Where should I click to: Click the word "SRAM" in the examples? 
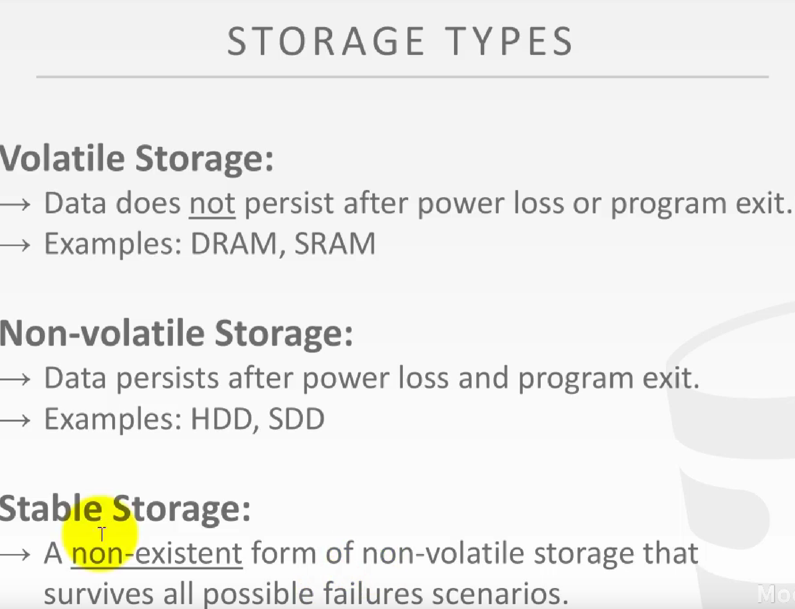click(335, 244)
